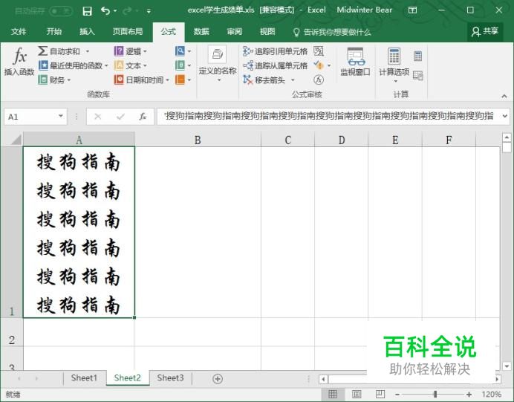Click the Show Formulas icon

319,51
